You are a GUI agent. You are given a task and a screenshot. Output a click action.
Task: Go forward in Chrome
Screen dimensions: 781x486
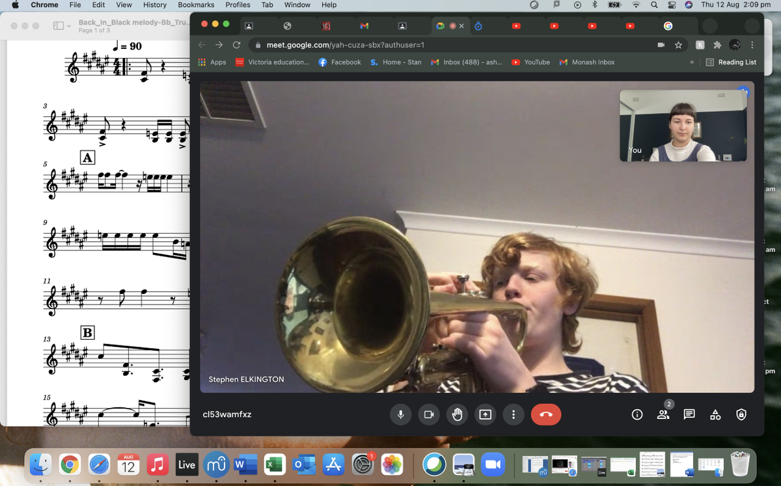[x=219, y=45]
